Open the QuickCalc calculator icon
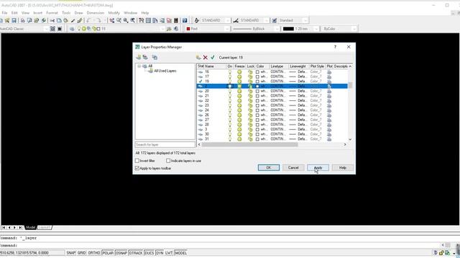Image resolution: width=460 pixels, height=258 pixels. click(176, 21)
